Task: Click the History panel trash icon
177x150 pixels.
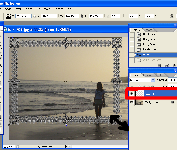Action: (x=174, y=66)
